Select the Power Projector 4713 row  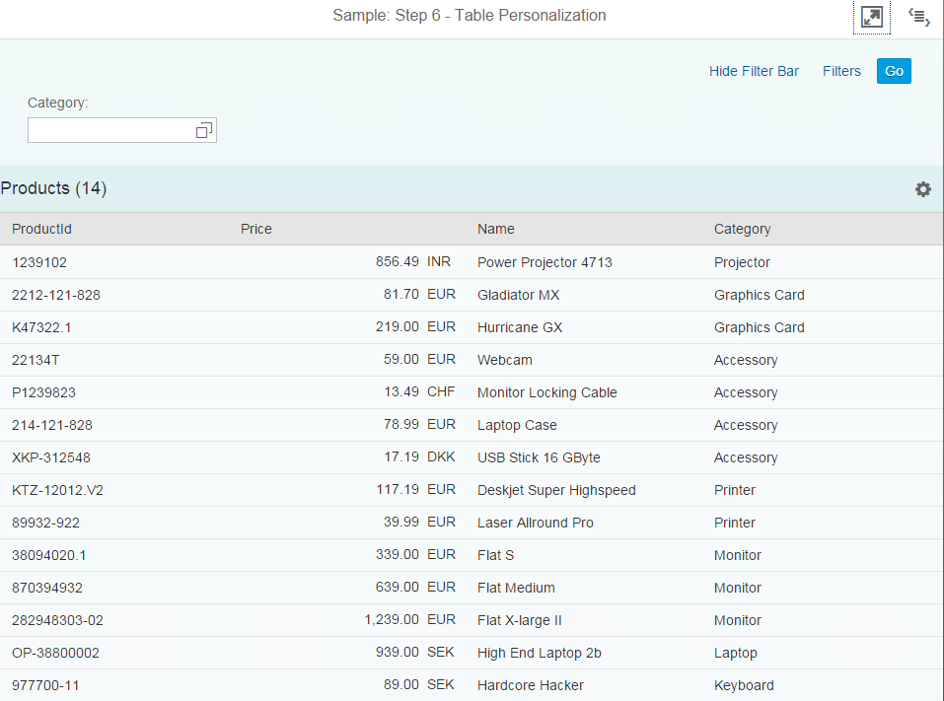coord(545,262)
